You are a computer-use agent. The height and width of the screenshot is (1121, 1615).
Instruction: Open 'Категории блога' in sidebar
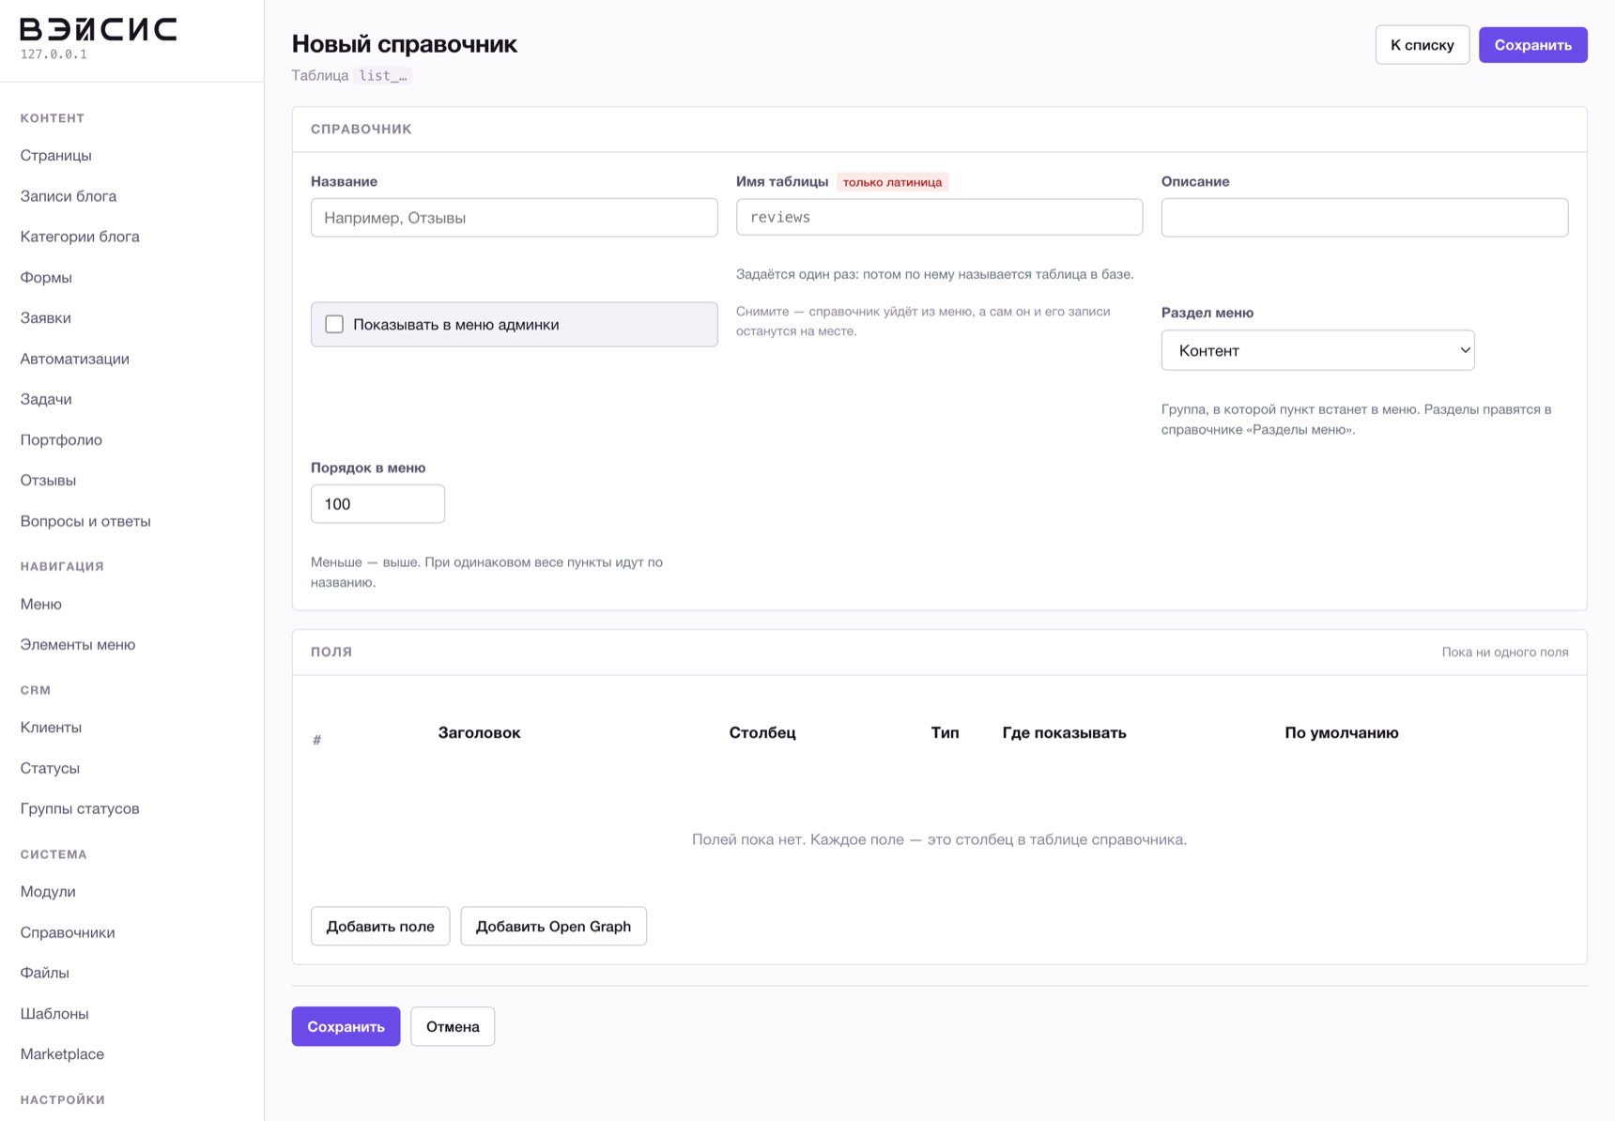coord(80,237)
